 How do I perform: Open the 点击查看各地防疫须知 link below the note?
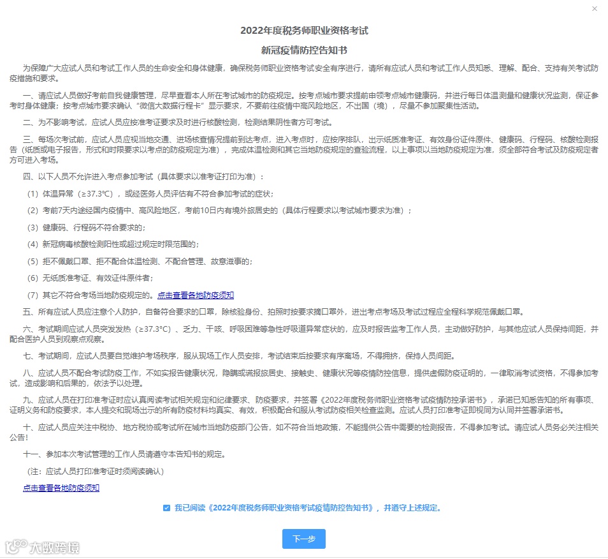point(61,488)
